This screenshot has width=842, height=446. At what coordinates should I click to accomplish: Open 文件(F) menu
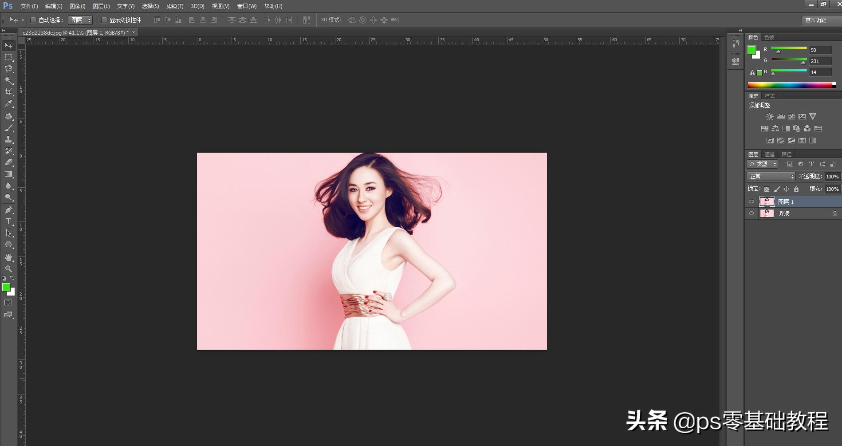coord(29,6)
